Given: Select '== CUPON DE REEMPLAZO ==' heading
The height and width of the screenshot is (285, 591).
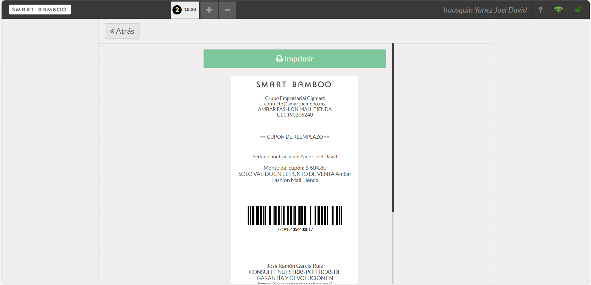Looking at the screenshot, I should pos(295,137).
